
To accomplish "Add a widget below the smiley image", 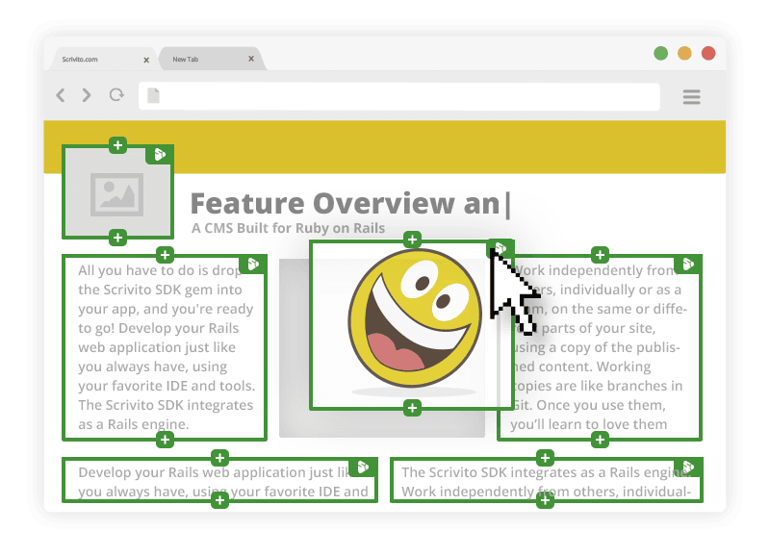I will coord(412,408).
